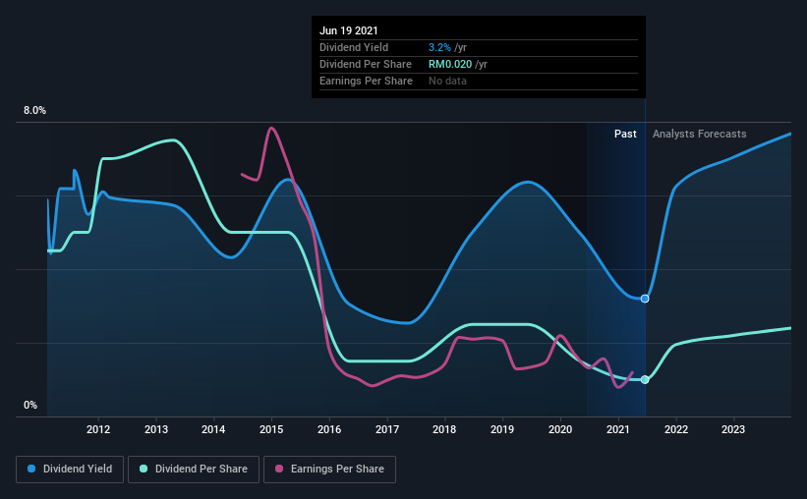Click the 2013 x-axis label

pyautogui.click(x=156, y=429)
